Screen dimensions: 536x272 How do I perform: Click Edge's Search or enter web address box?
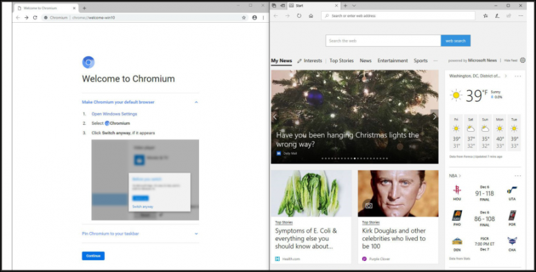tap(399, 16)
